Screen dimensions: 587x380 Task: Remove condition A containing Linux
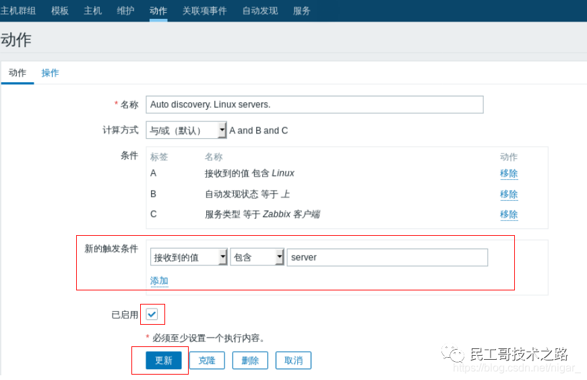point(509,173)
